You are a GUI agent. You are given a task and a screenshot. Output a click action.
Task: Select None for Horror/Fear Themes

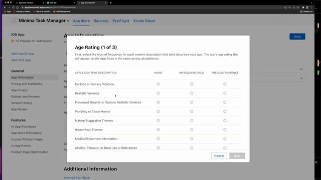coord(158,129)
